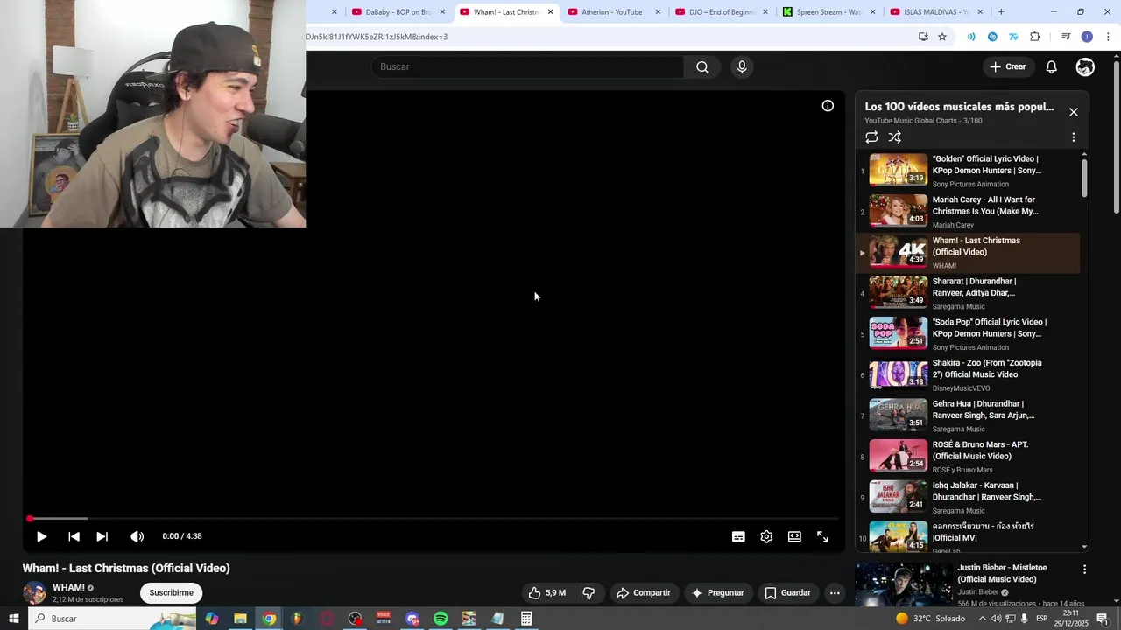Image resolution: width=1121 pixels, height=630 pixels.
Task: Select "Golden" Official Lyric Video in playlist
Action: click(x=968, y=171)
